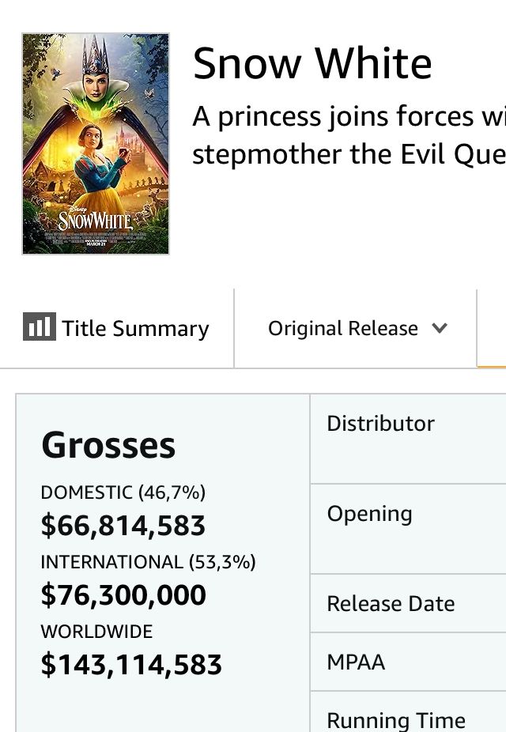This screenshot has height=732, width=506.
Task: Switch to the Title Summary tab
Action: [x=135, y=329]
